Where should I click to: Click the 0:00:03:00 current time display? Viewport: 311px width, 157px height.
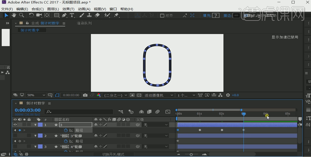coord(28,110)
